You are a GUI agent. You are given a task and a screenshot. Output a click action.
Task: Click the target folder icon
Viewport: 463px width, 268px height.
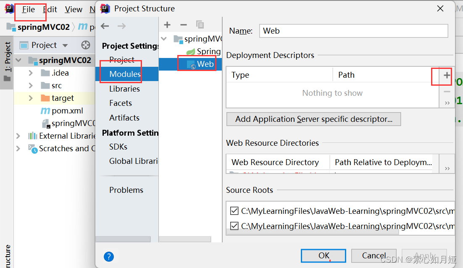tap(45, 98)
